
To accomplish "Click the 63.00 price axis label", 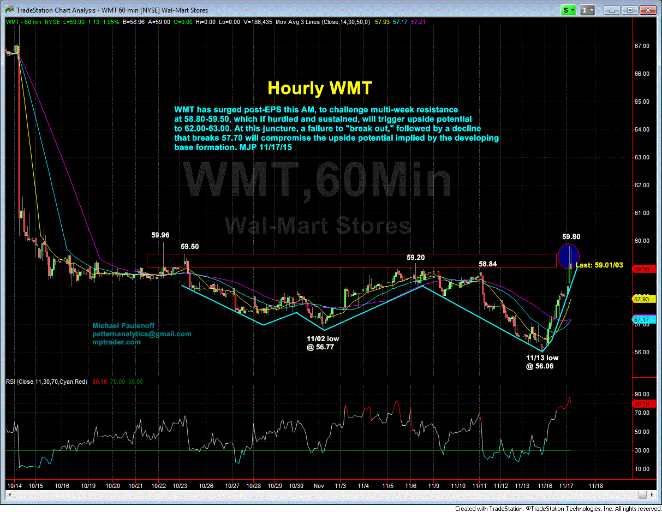I will (x=641, y=157).
